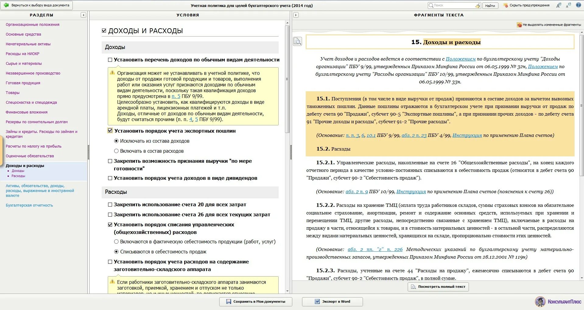Image resolution: width=584 pixels, height=310 pixels.
Task: Jump to 'Доходы' subsection in sidebar
Action: (18, 171)
